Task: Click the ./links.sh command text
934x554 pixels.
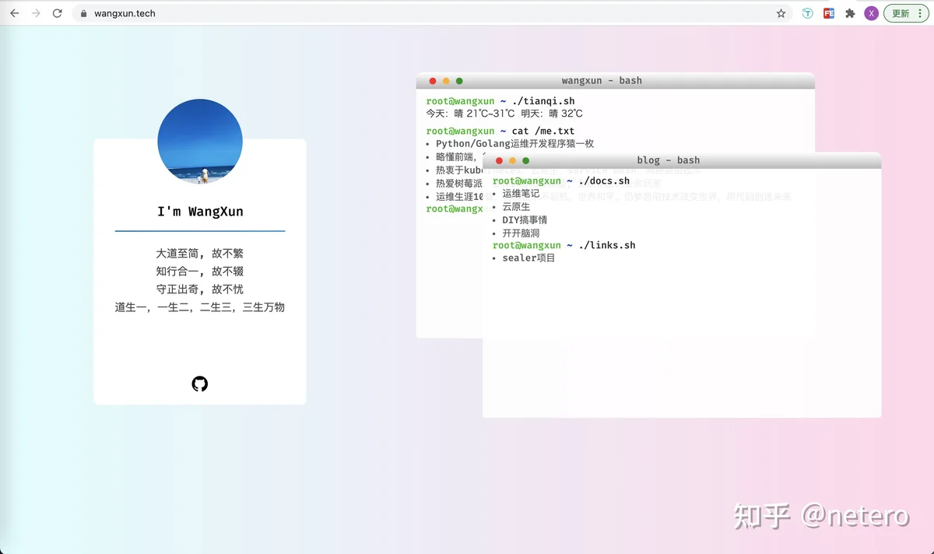Action: pyautogui.click(x=607, y=245)
